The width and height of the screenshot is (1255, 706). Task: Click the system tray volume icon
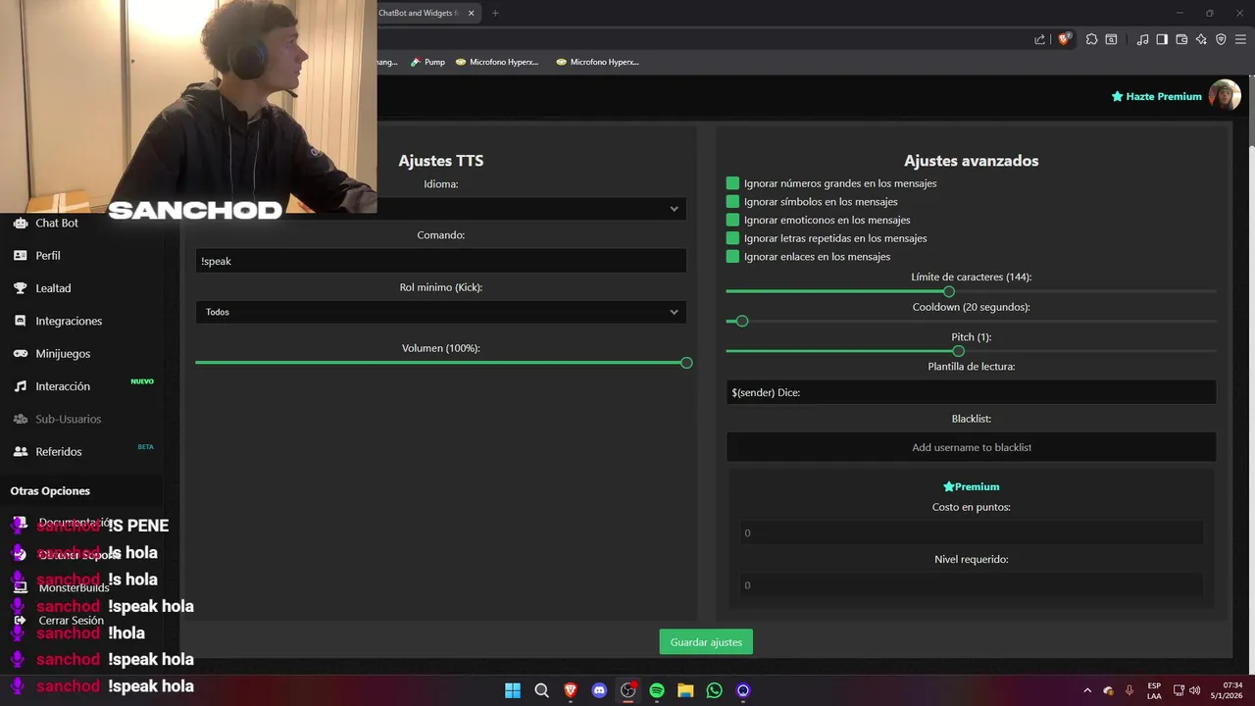pyautogui.click(x=1194, y=690)
